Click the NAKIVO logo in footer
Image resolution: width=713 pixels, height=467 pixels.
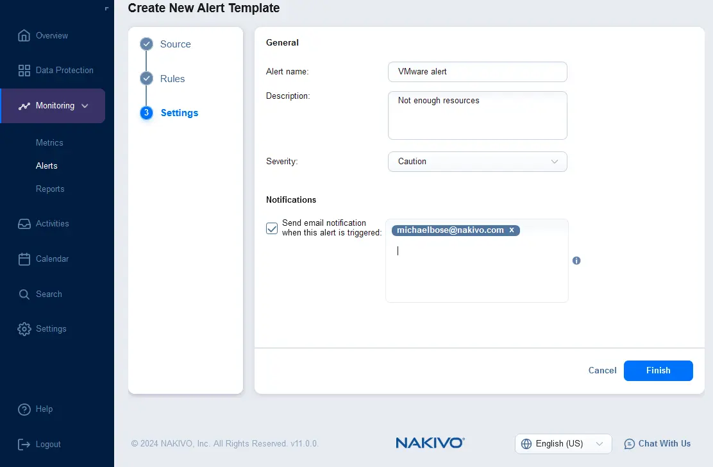430,443
